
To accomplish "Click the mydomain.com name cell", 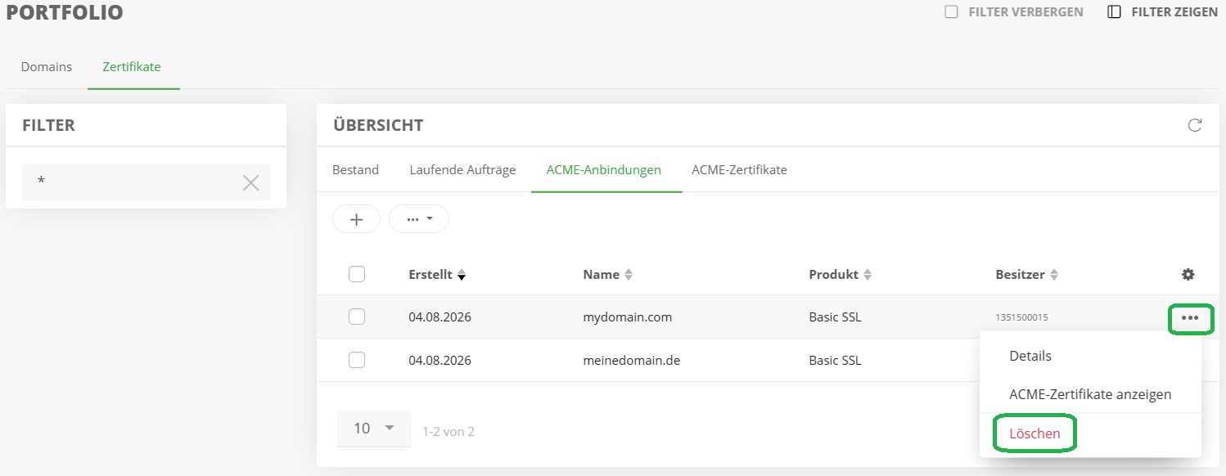I will (628, 317).
